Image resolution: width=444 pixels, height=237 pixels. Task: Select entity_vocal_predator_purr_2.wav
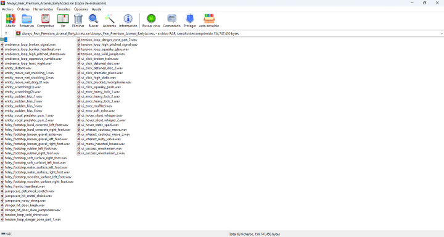tap(27, 120)
